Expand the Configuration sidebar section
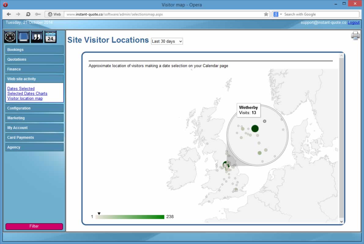 (x=34, y=108)
